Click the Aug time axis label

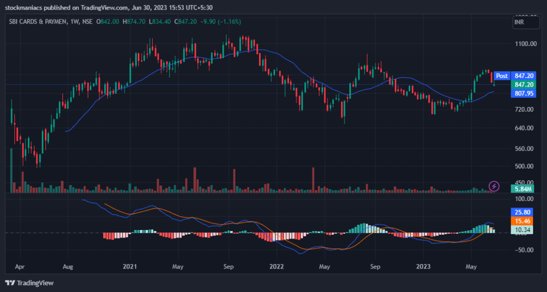[x=68, y=266]
